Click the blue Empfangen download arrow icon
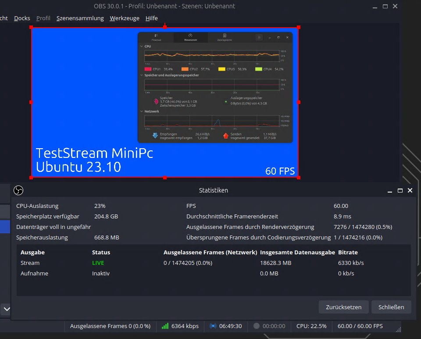This screenshot has height=339, width=421. click(155, 136)
